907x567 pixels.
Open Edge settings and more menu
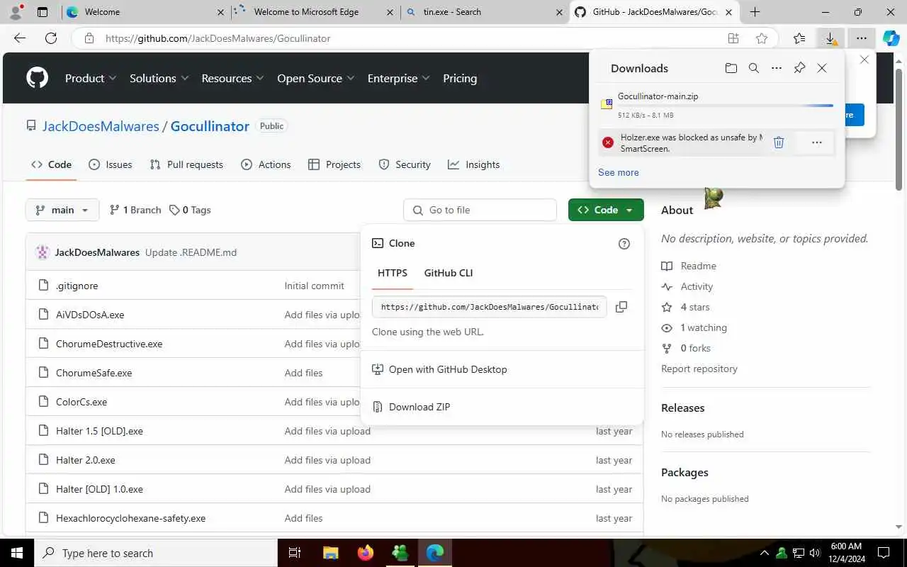861,38
